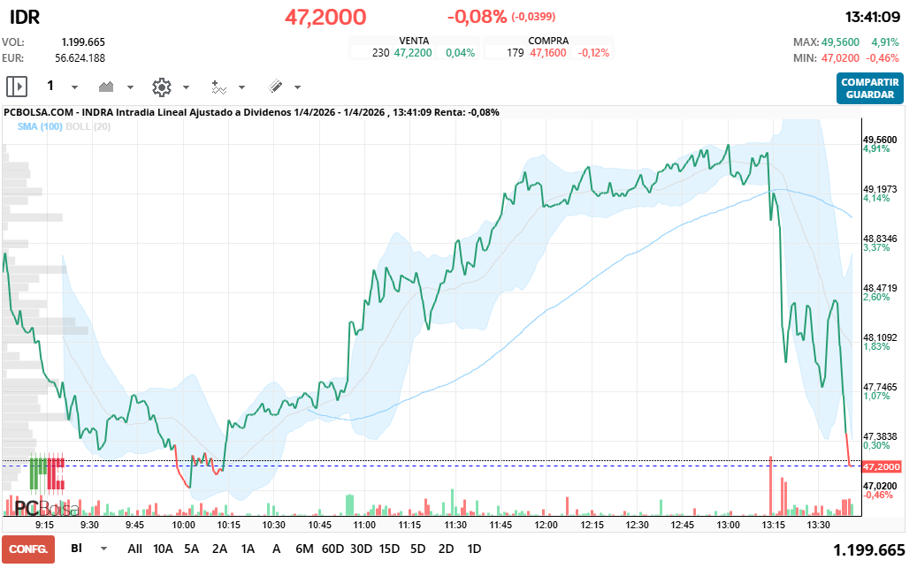
Task: Click the COMPARTIR GUARDAR button
Action: (x=869, y=88)
